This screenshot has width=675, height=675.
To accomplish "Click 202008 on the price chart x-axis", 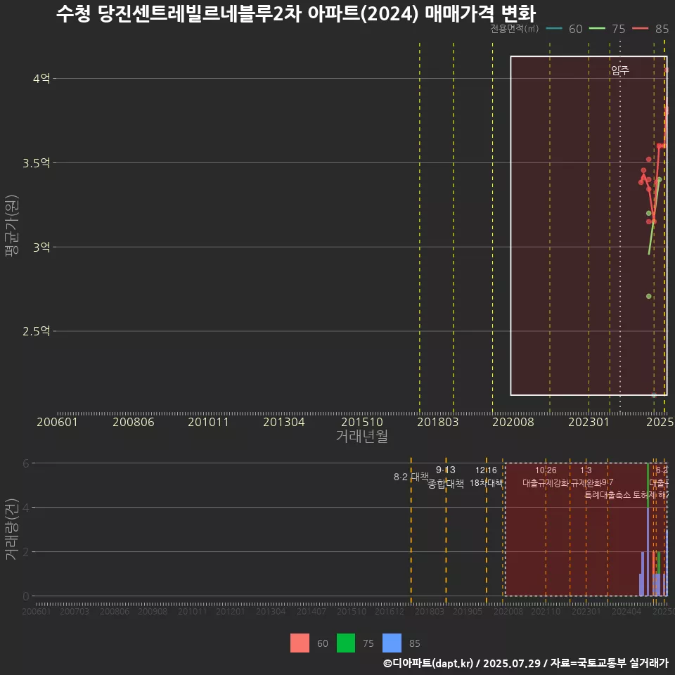I will click(513, 422).
